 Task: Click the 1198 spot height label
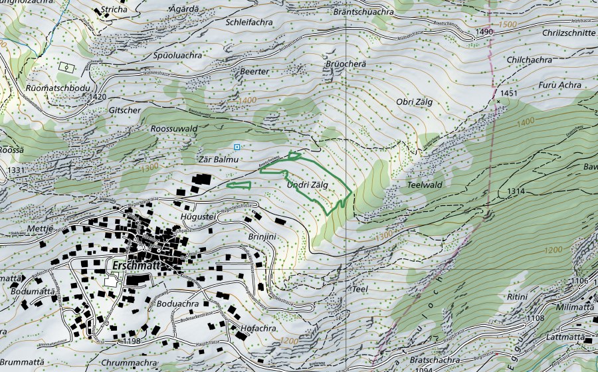coord(132,341)
